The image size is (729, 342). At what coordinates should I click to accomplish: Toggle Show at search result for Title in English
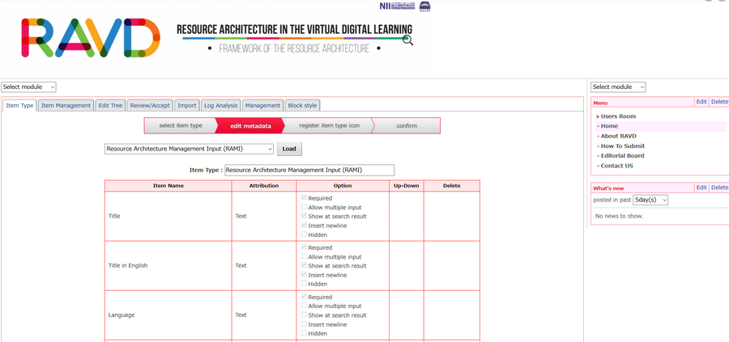point(304,266)
